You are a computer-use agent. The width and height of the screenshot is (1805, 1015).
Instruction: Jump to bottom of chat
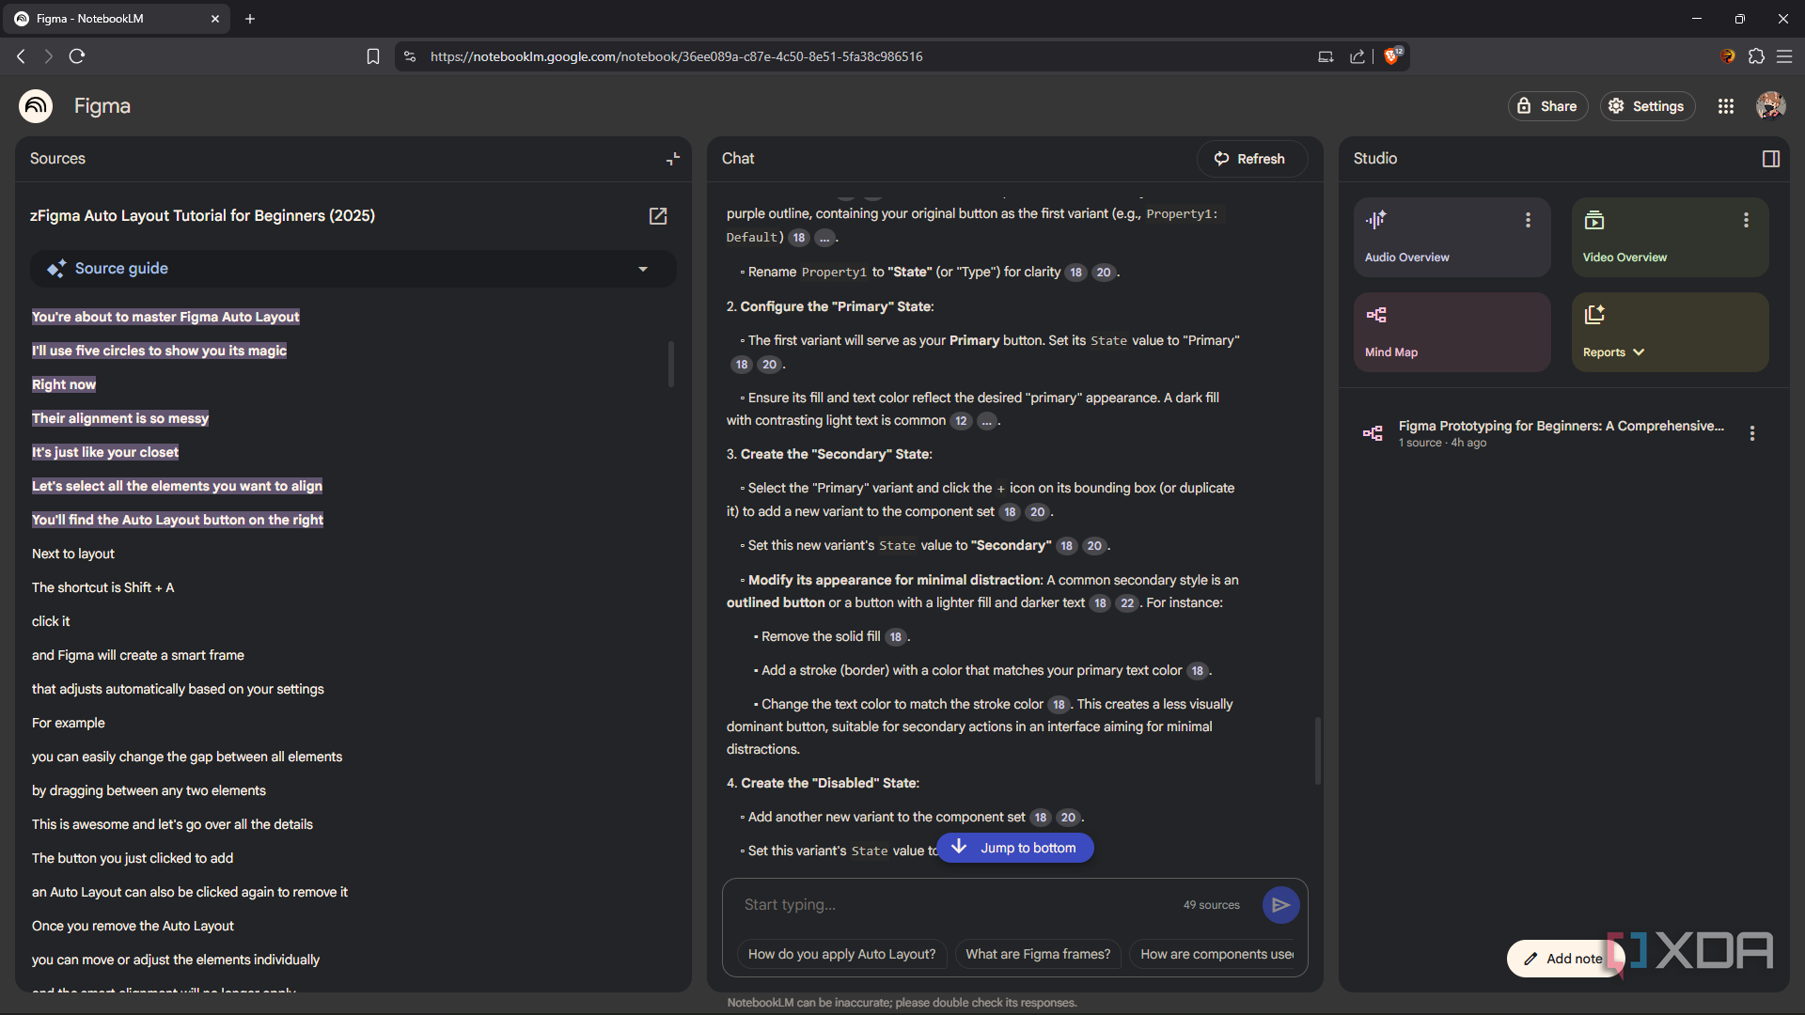point(1015,848)
